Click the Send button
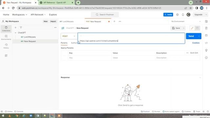210x118 pixels. tap(191, 36)
